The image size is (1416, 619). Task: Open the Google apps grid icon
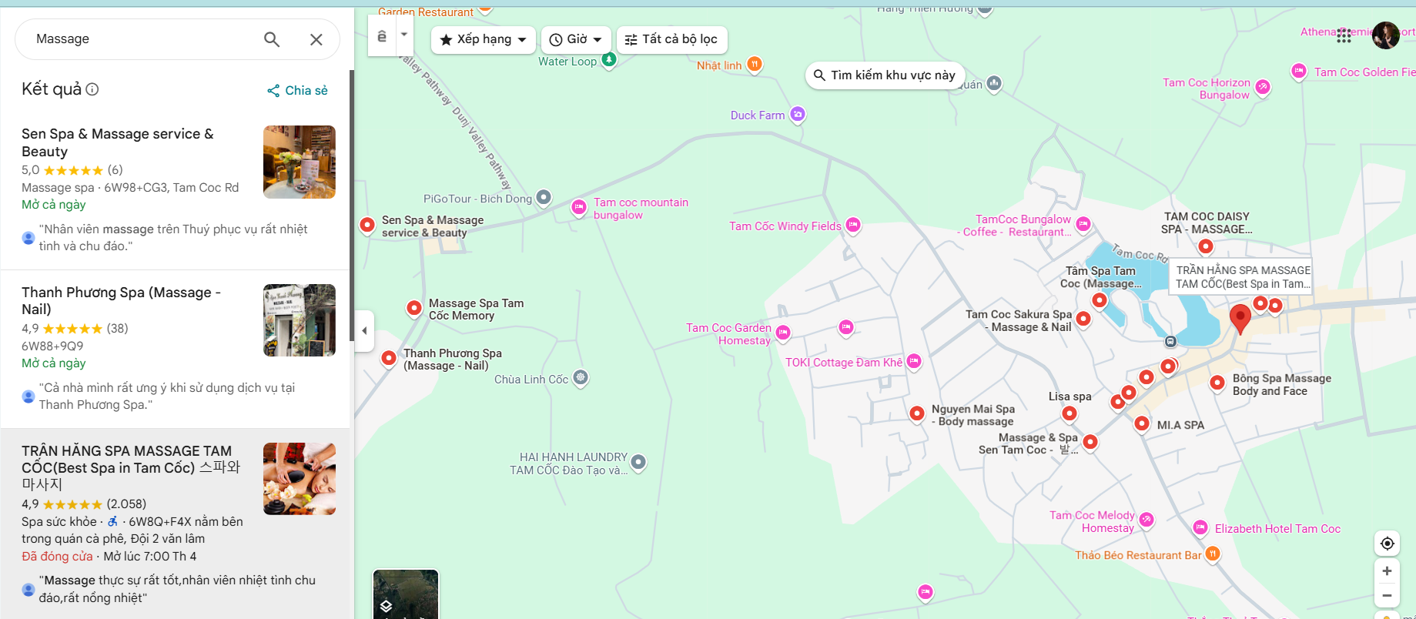[x=1344, y=35]
